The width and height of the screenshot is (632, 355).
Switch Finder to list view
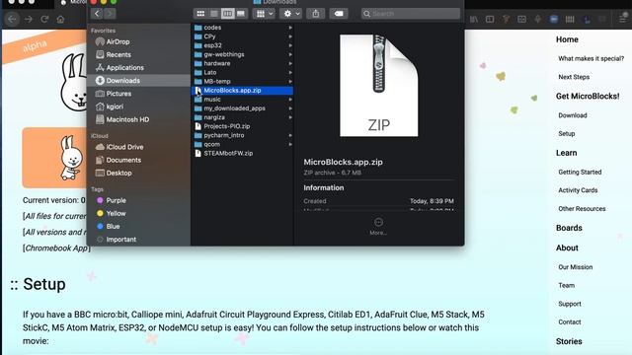pyautogui.click(x=214, y=14)
